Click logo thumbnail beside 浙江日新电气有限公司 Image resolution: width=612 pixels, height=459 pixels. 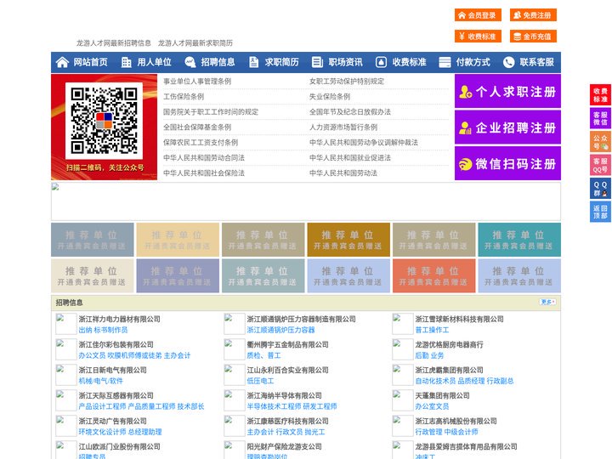click(66, 375)
